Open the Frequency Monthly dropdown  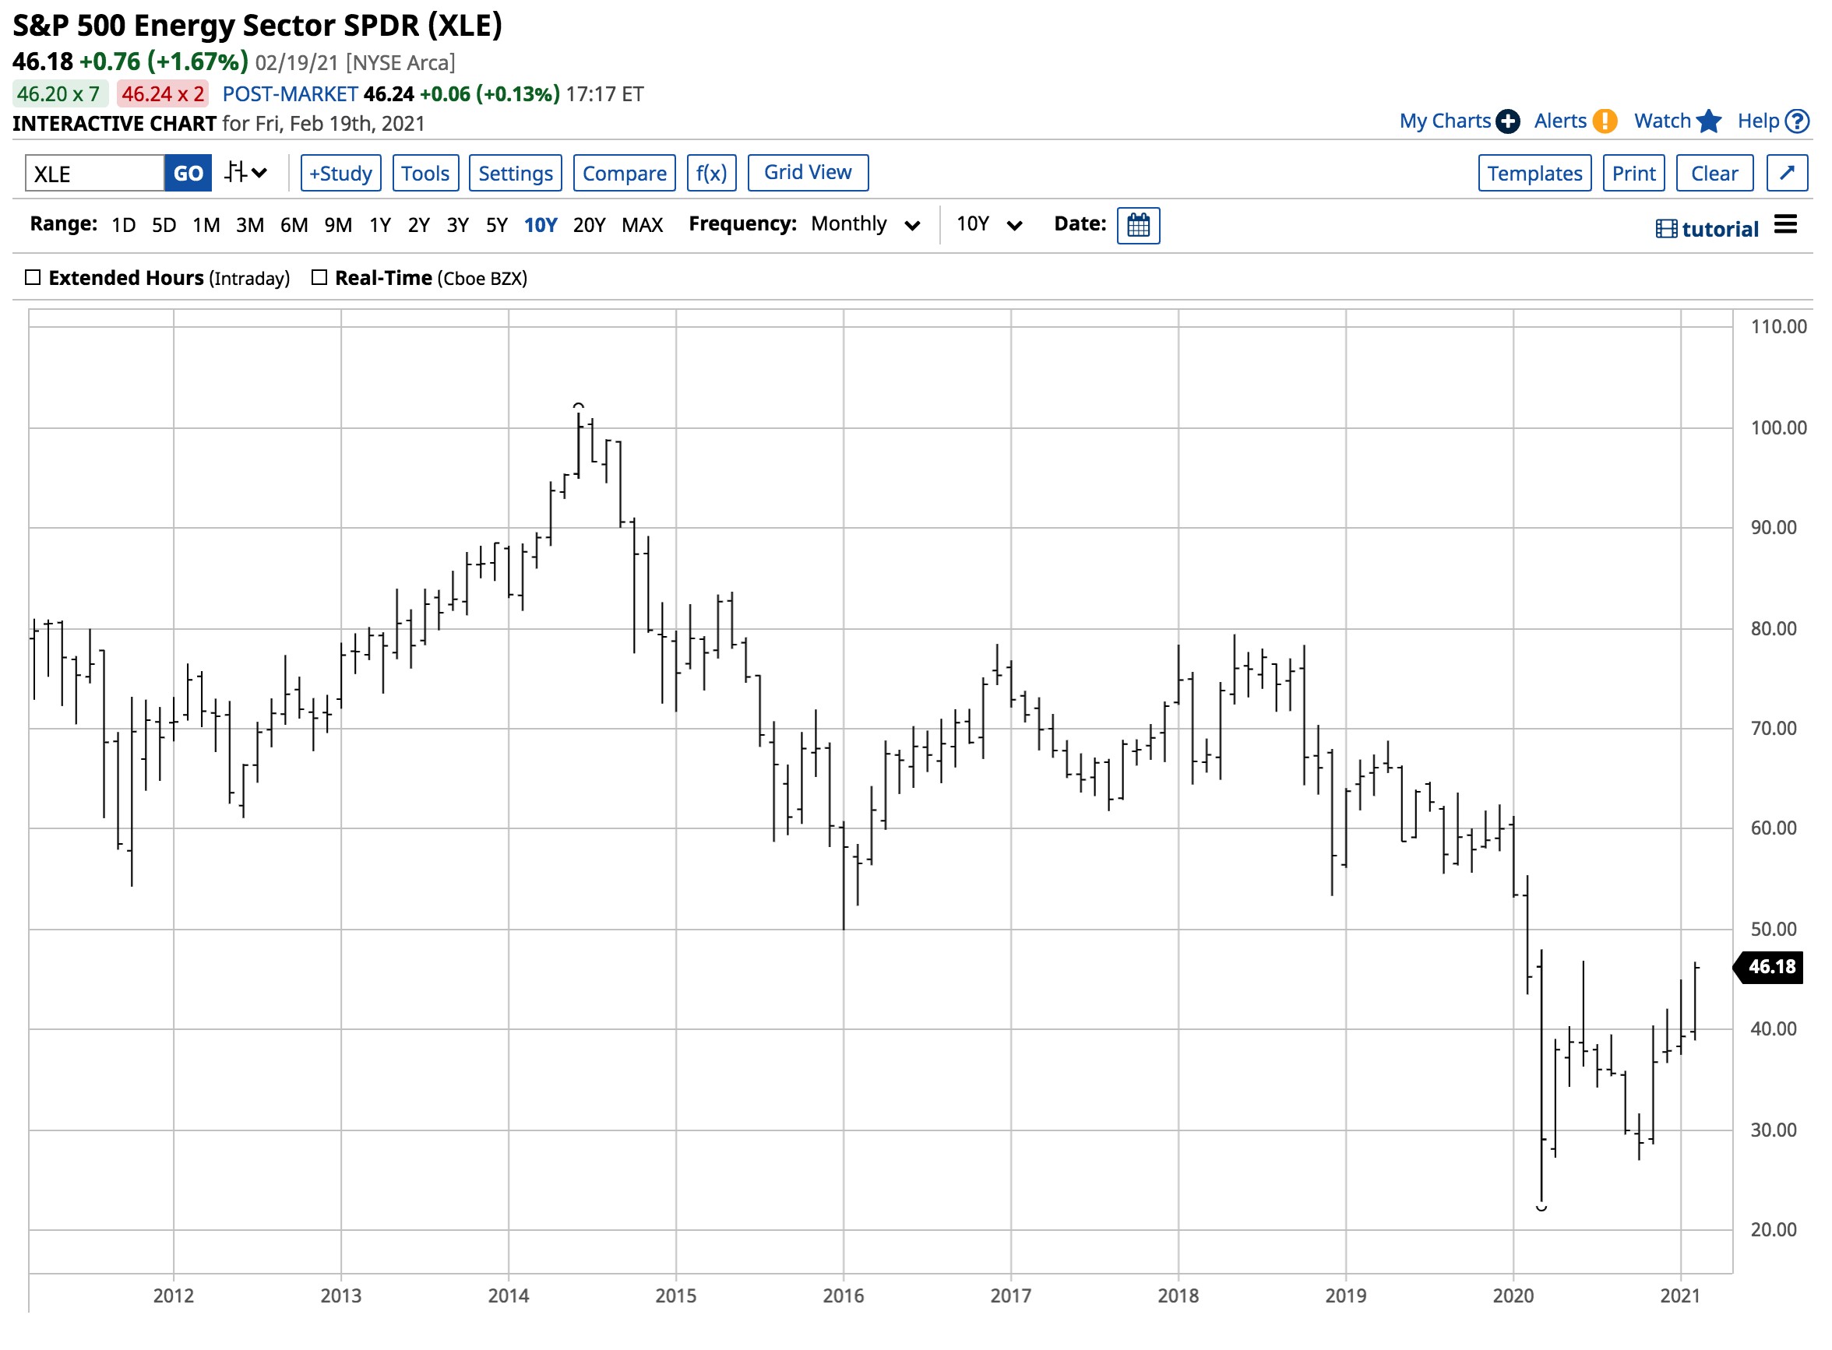[x=865, y=225]
